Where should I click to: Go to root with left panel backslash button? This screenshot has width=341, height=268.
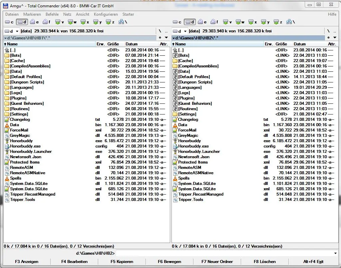click(x=160, y=31)
